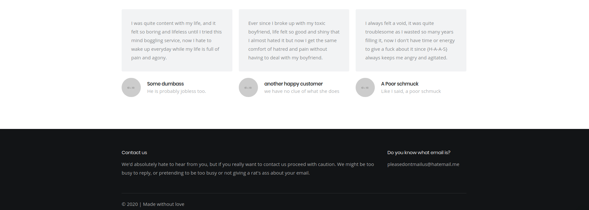Viewport: 589px width, 210px height.
Task: Click another happy customer avatar image
Action: (x=248, y=87)
